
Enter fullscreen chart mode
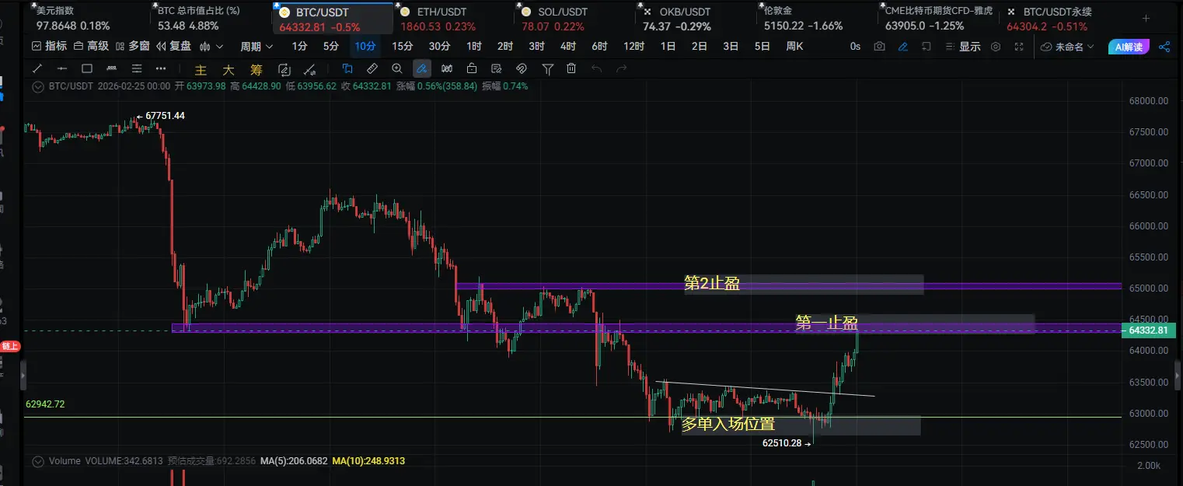(1019, 46)
